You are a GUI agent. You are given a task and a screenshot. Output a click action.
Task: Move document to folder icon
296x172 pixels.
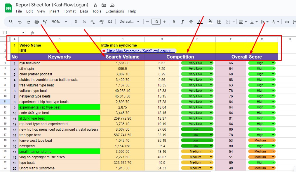point(104,5)
